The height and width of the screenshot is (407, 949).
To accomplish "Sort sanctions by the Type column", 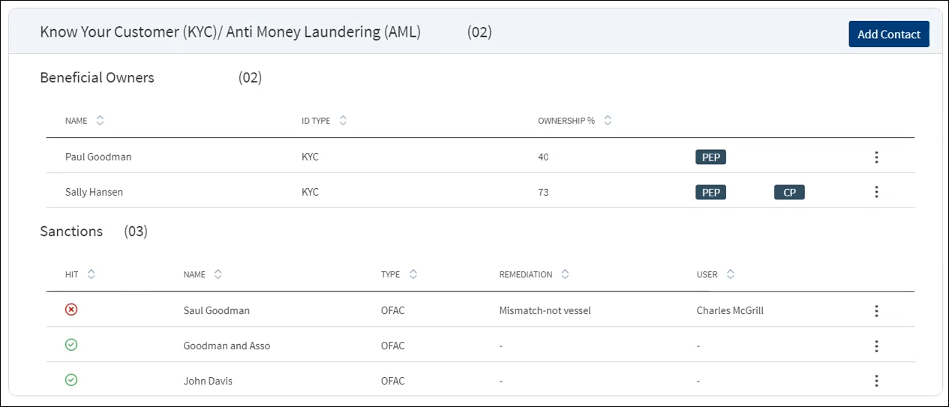I will 413,274.
